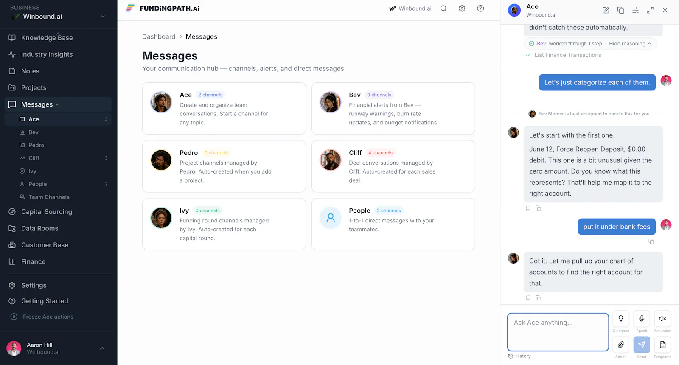
Task: Open Getting Started in sidebar
Action: [x=59, y=301]
